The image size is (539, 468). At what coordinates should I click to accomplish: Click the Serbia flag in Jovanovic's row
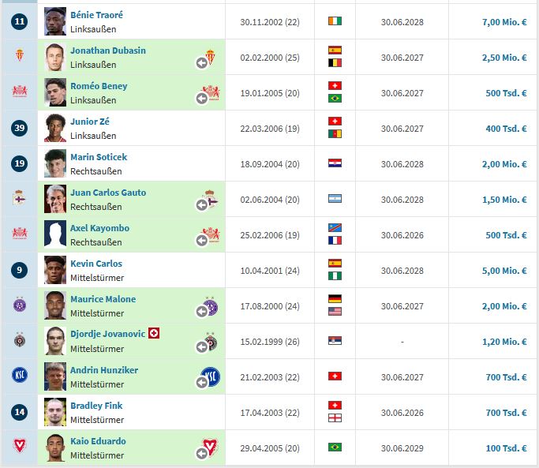tap(335, 342)
